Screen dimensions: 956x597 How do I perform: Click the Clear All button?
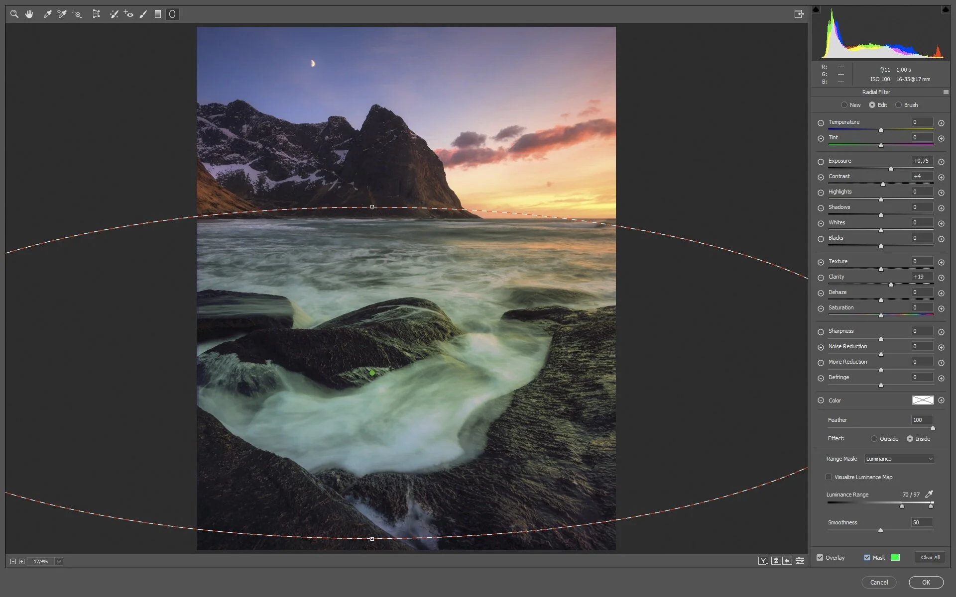coord(930,557)
